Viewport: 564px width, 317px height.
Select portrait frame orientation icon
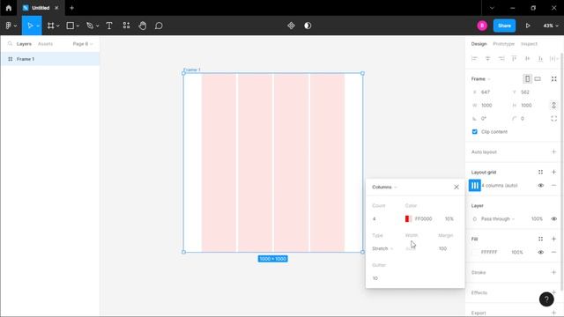[x=527, y=78]
